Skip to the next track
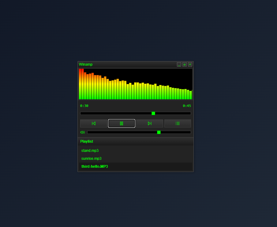Viewport: 277px width, 227px height. (150, 123)
